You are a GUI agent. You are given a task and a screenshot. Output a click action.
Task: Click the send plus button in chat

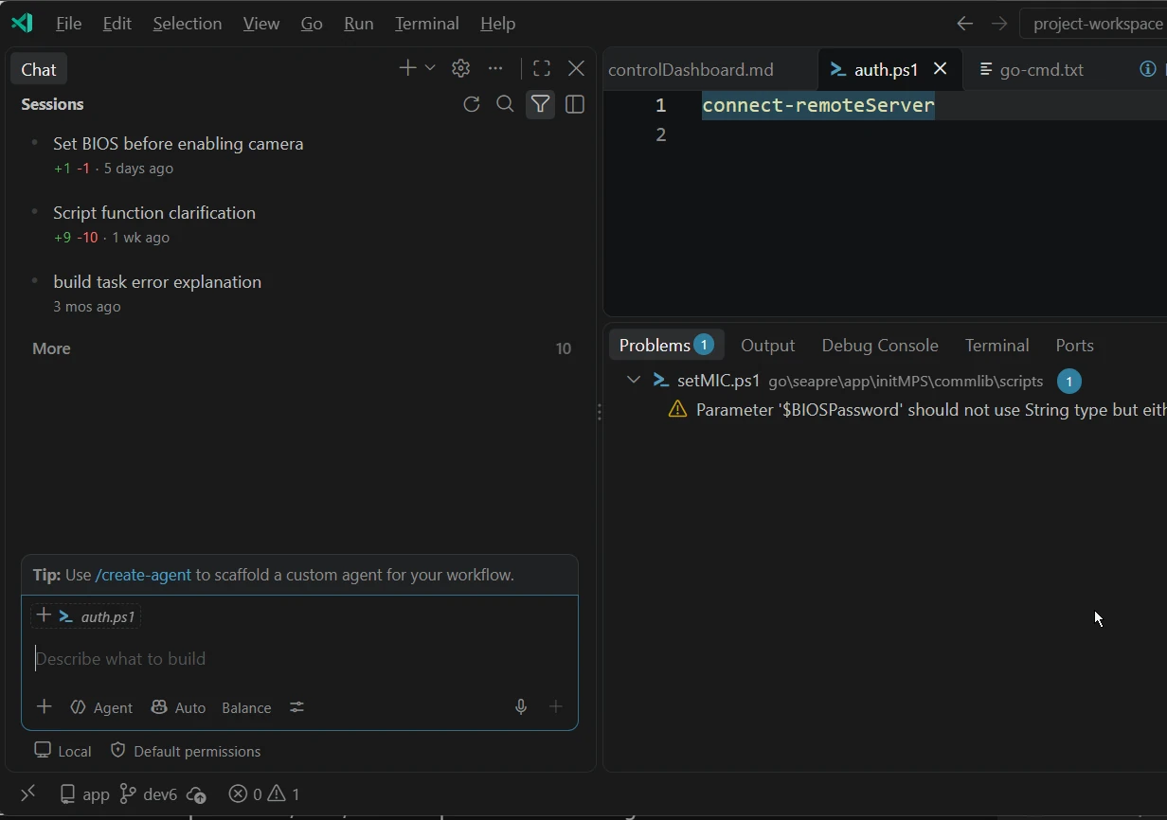click(x=556, y=707)
